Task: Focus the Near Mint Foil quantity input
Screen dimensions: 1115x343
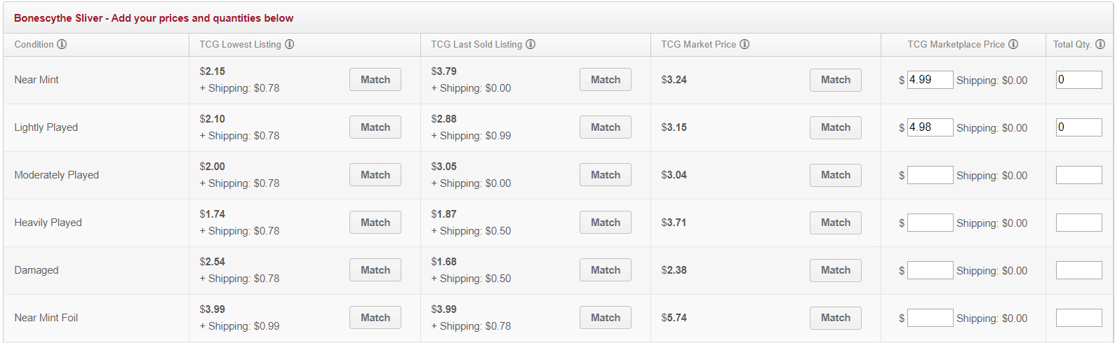Action: point(1079,318)
